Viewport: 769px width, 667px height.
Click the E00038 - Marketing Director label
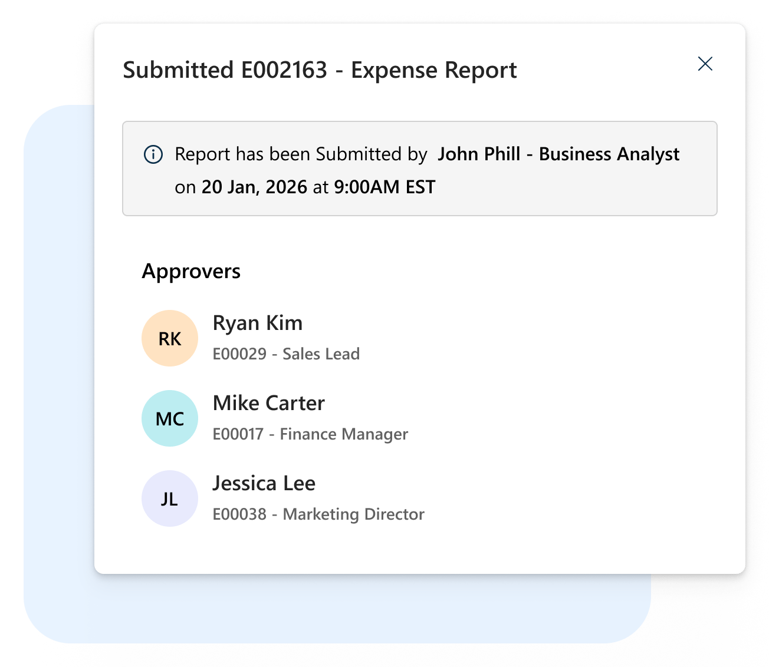coord(319,514)
